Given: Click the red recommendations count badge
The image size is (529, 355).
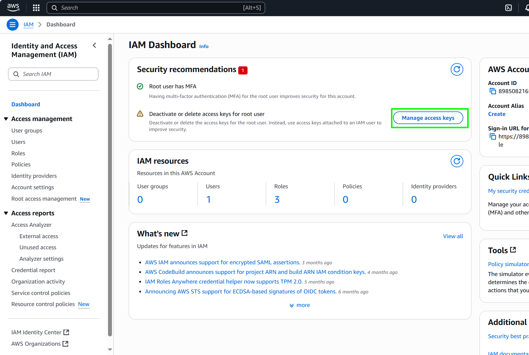Looking at the screenshot, I should [243, 70].
